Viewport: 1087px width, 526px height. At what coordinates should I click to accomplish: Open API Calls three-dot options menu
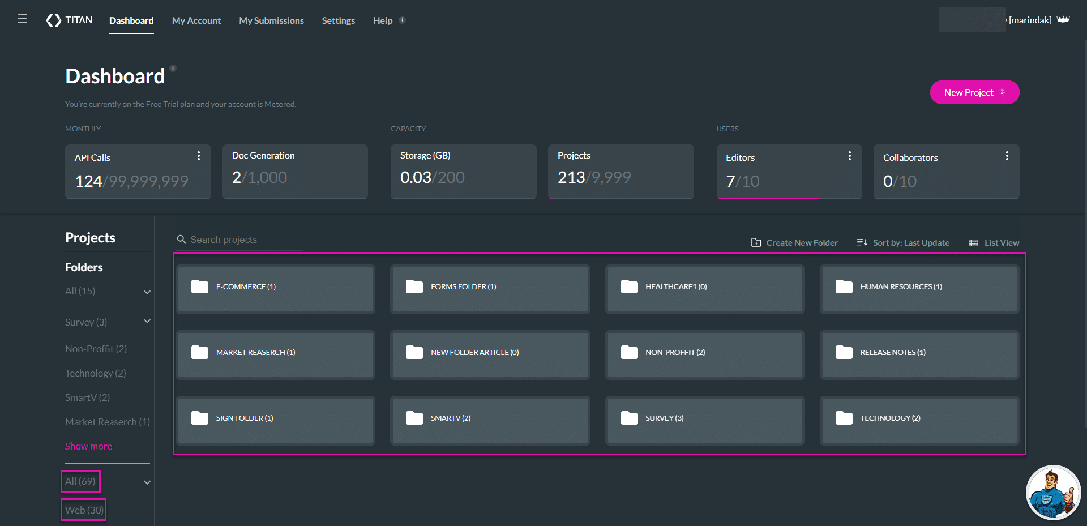(199, 156)
